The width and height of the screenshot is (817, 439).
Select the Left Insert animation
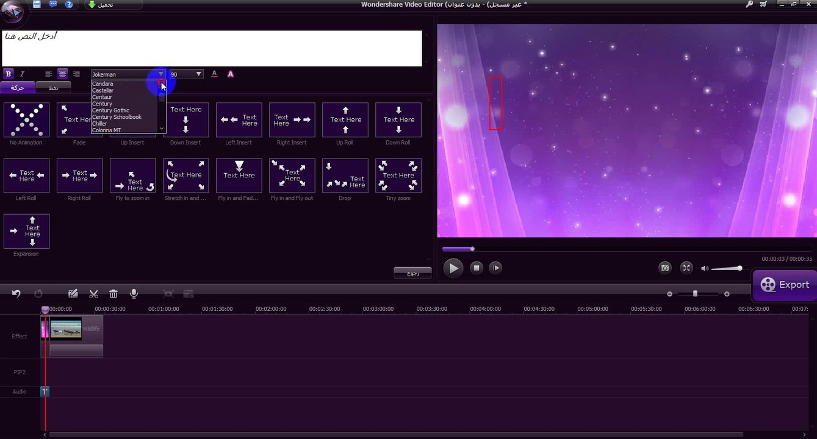pos(239,120)
